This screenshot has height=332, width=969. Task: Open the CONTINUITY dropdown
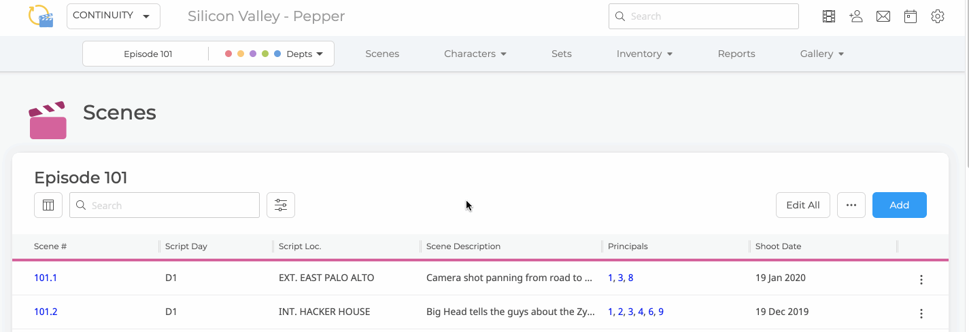tap(114, 16)
